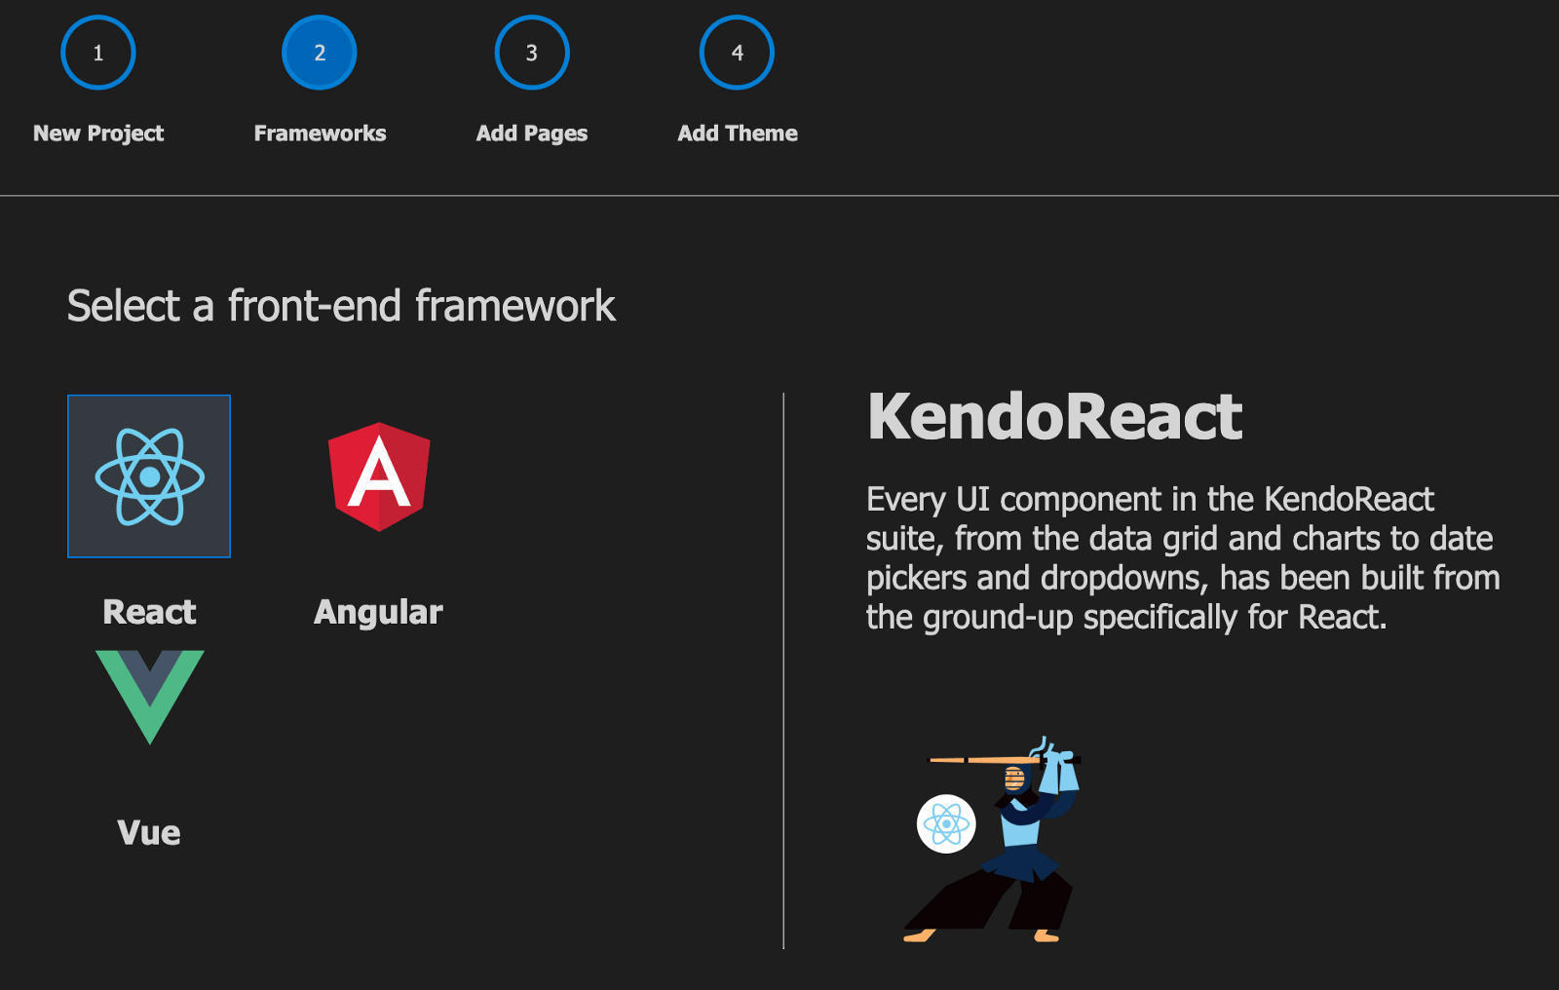
Task: Click the React text label
Action: [x=149, y=612]
